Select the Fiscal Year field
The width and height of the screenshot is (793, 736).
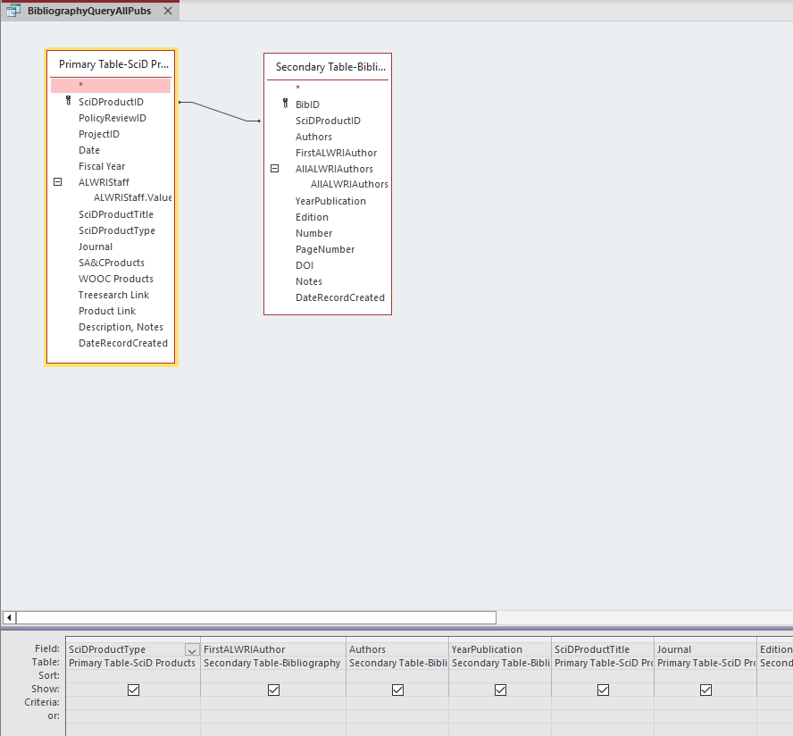click(102, 166)
